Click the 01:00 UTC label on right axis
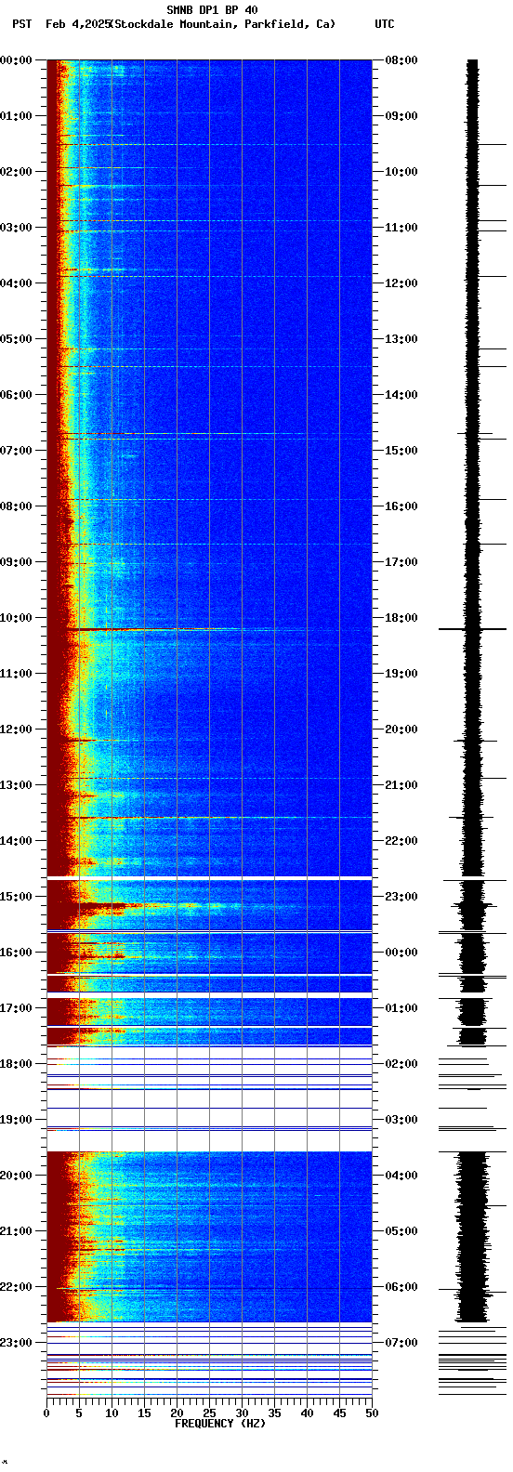 (x=401, y=1008)
